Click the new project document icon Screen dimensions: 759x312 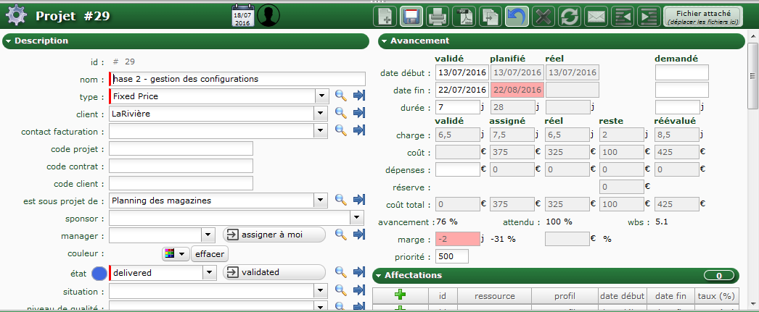pyautogui.click(x=385, y=15)
